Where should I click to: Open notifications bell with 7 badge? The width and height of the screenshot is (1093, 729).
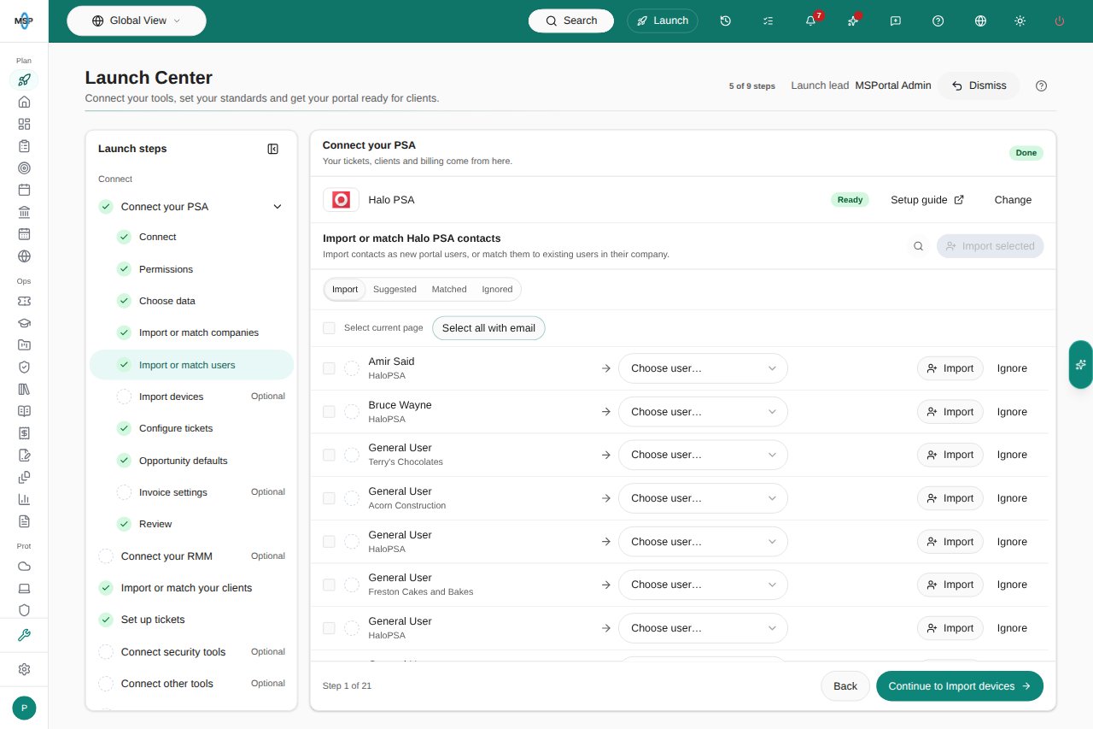810,21
